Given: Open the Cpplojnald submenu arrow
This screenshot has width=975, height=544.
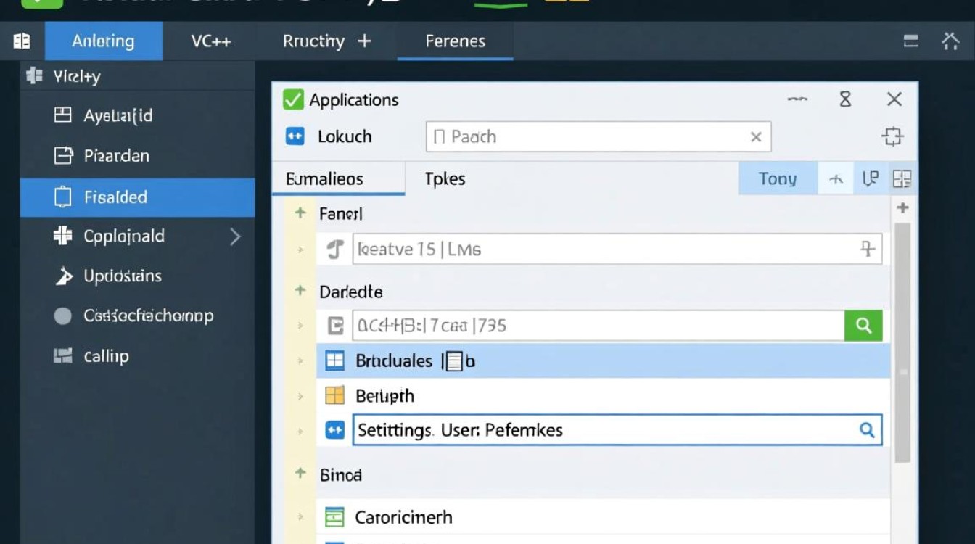Looking at the screenshot, I should (235, 236).
